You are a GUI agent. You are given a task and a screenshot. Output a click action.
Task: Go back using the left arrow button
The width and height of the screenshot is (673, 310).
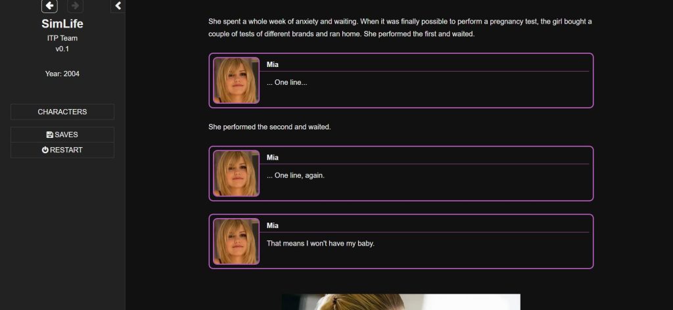pos(49,5)
